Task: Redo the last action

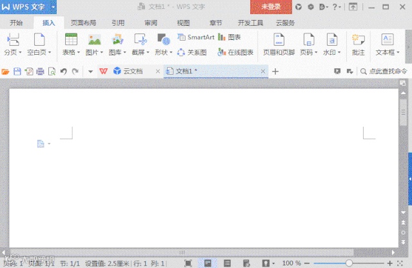Action: click(x=75, y=72)
